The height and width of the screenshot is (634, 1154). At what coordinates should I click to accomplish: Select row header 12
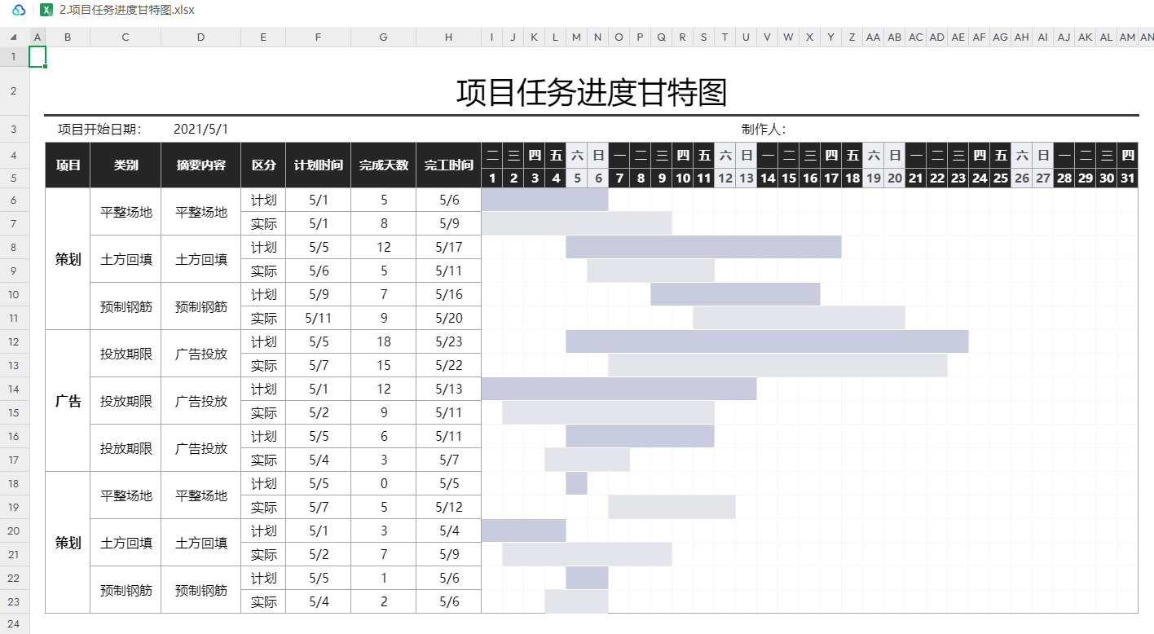click(14, 341)
